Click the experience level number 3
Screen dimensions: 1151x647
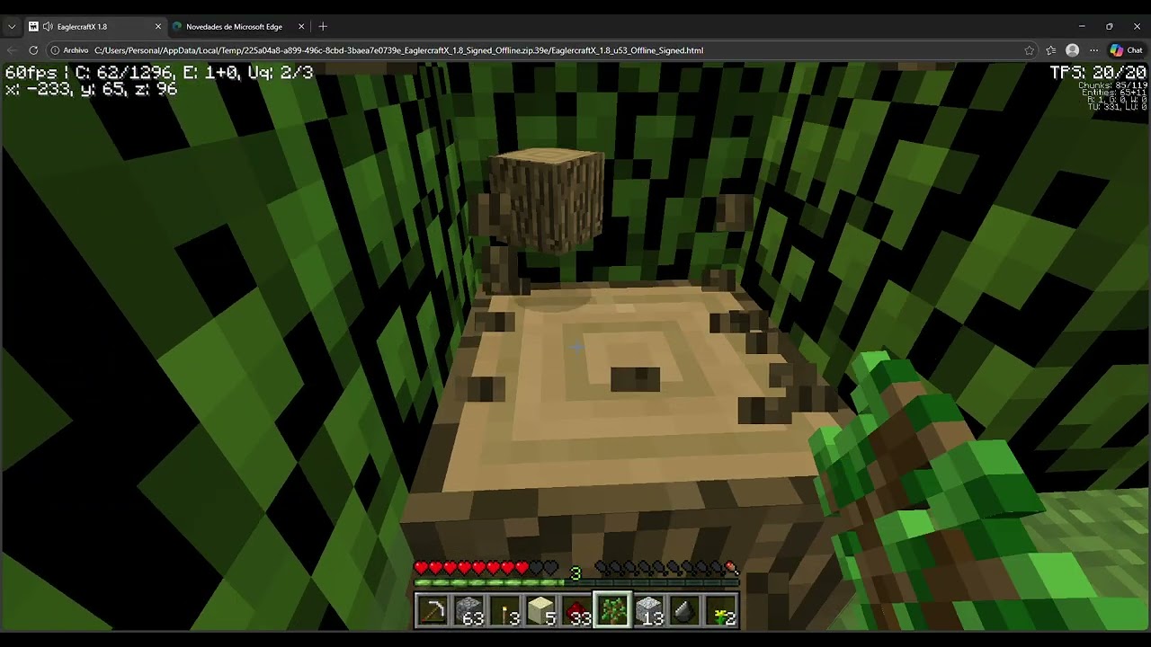coord(575,572)
